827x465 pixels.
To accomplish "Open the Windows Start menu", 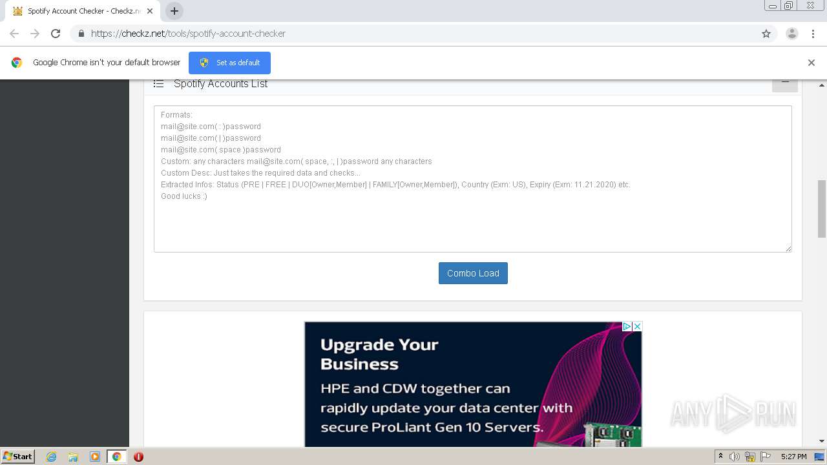I will (18, 457).
